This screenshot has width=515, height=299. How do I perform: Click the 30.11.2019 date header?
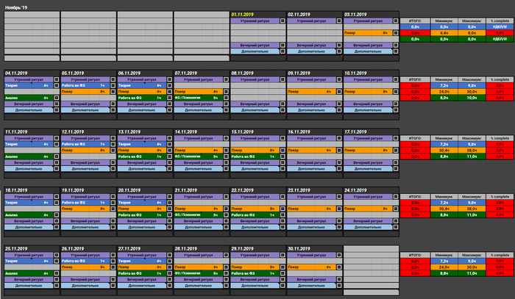[x=314, y=248]
